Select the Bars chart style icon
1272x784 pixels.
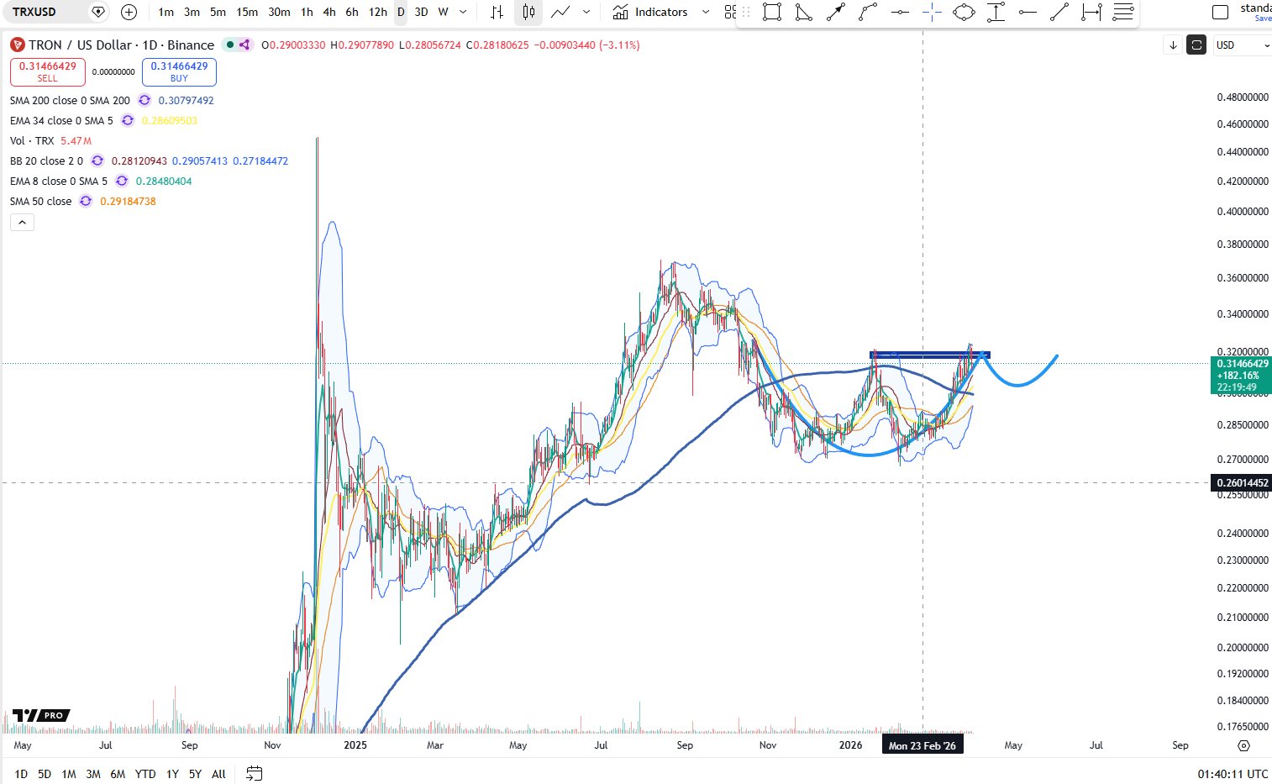(497, 12)
